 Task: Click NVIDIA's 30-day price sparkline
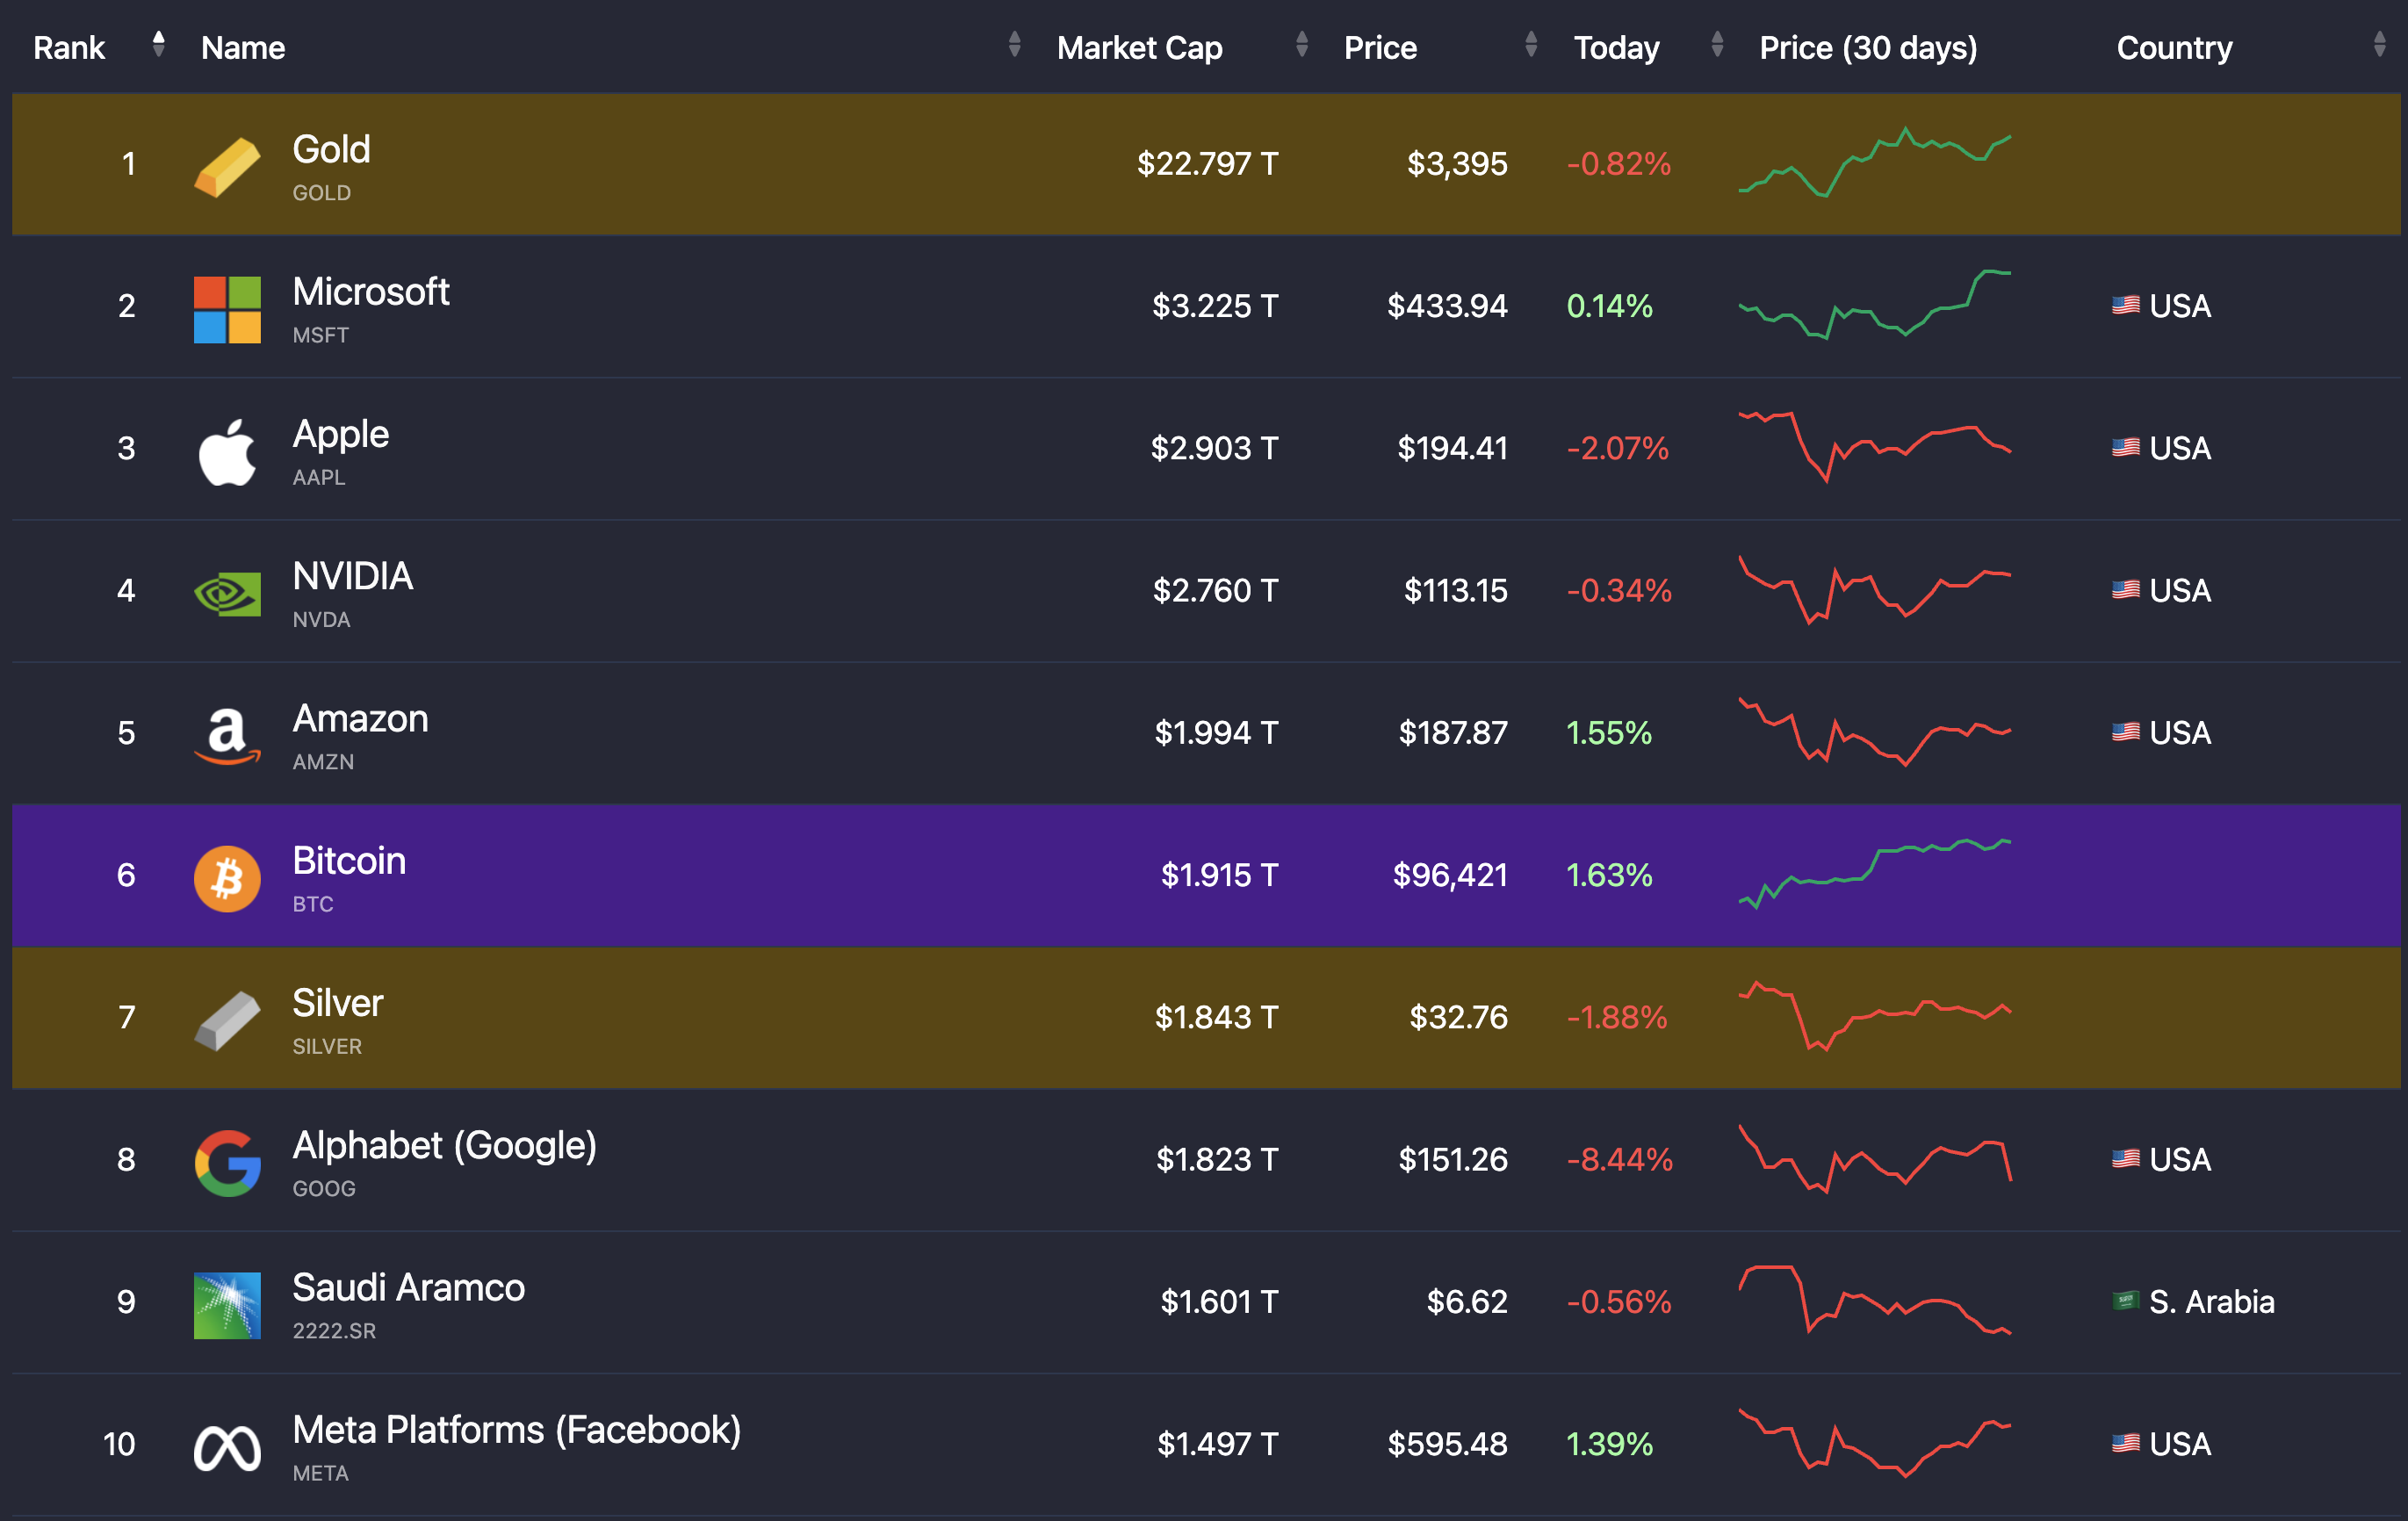click(x=1875, y=590)
